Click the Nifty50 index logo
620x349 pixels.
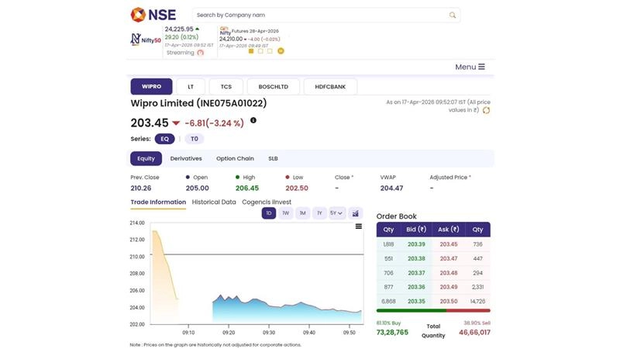click(x=145, y=39)
